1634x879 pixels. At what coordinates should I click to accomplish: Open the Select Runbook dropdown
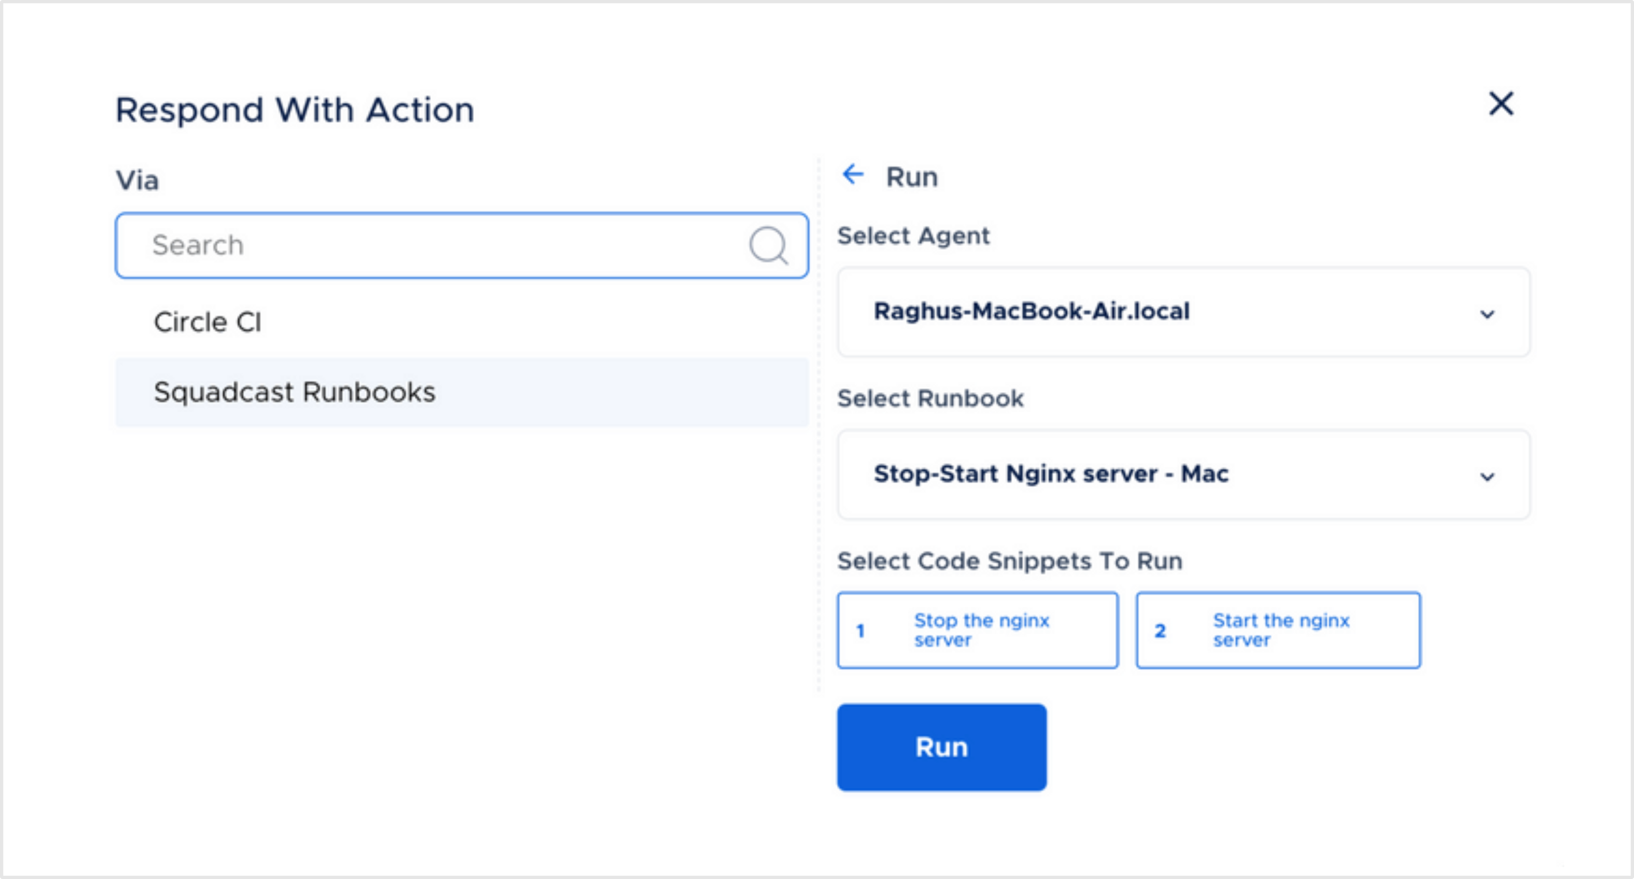(x=1183, y=474)
